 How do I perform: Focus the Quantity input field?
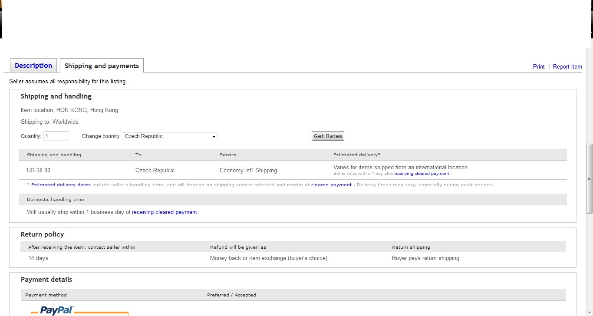(x=56, y=136)
